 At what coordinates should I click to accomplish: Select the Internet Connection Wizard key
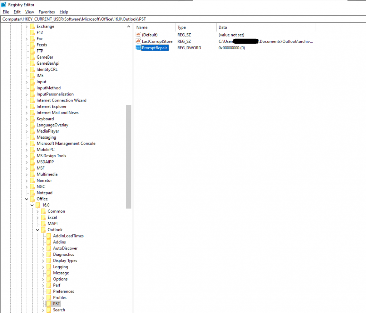point(61,100)
